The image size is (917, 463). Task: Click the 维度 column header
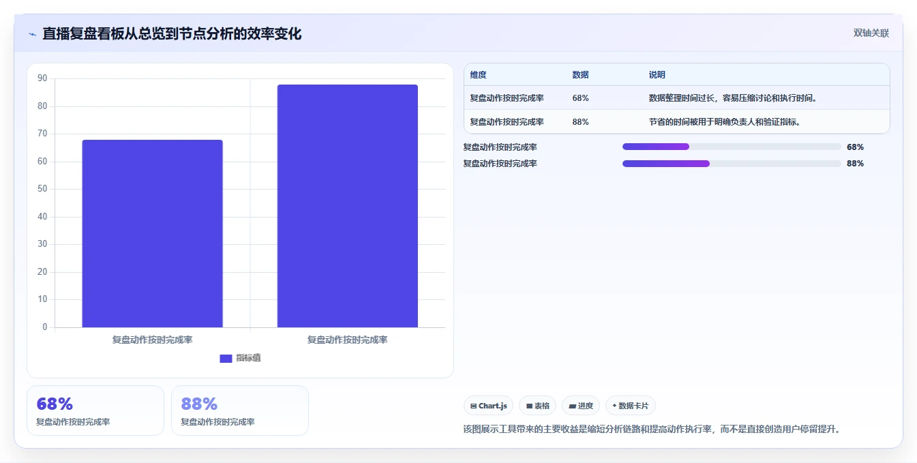(479, 75)
